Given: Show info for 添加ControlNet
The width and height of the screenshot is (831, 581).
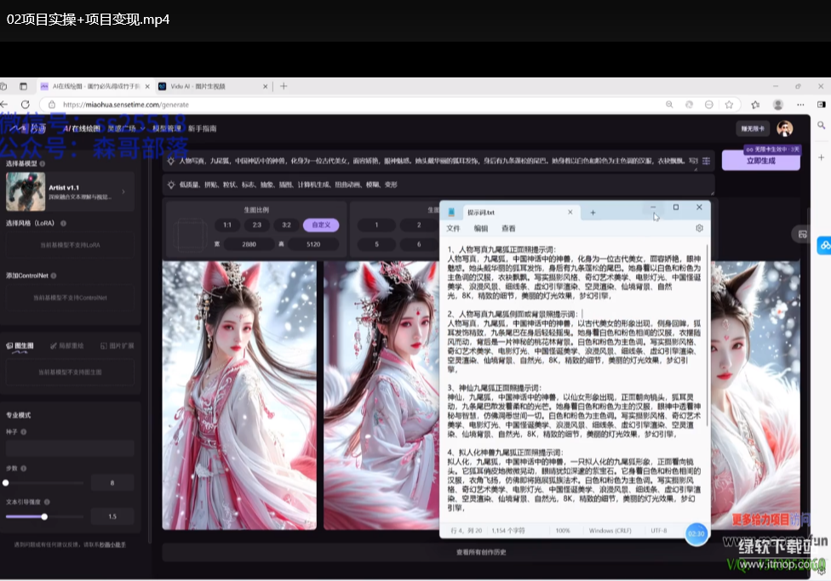Looking at the screenshot, I should coord(54,276).
